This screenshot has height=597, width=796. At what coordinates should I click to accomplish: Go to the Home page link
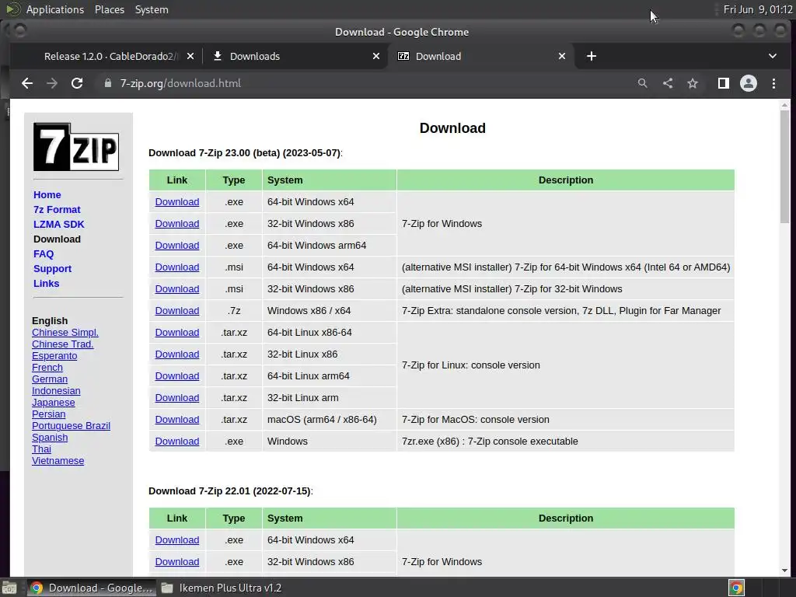pos(47,195)
